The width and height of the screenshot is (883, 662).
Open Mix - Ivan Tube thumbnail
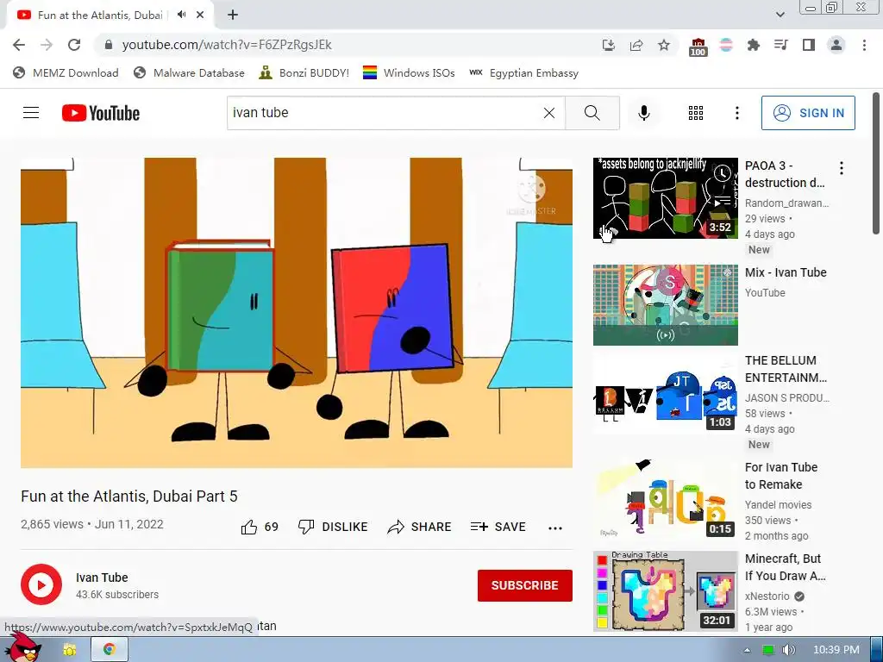point(665,305)
